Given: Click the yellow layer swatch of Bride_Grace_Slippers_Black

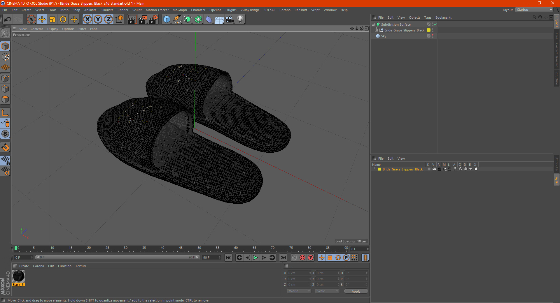Looking at the screenshot, I should pos(429,30).
